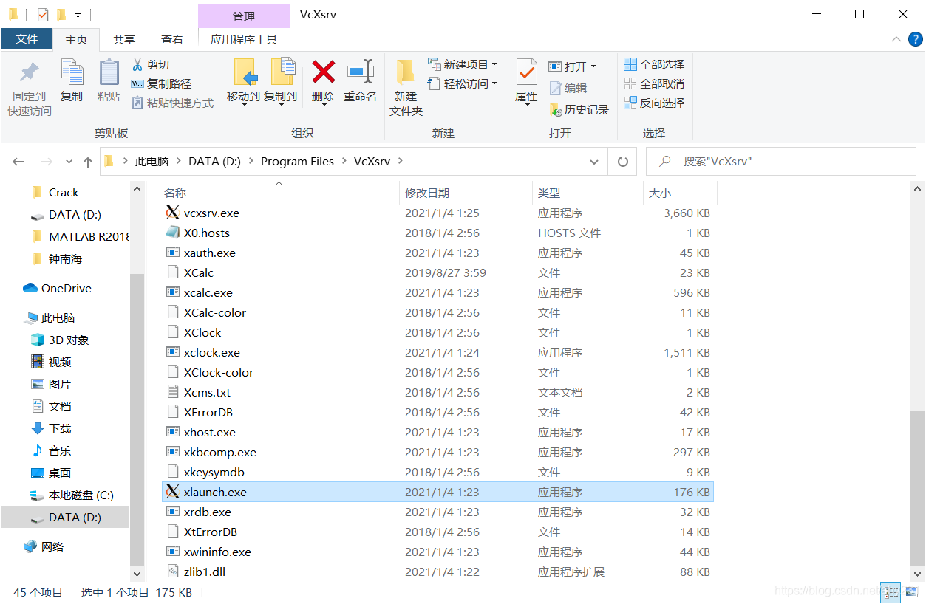The width and height of the screenshot is (926, 604).
Task: Click 反向选择 invert selection
Action: (x=654, y=103)
